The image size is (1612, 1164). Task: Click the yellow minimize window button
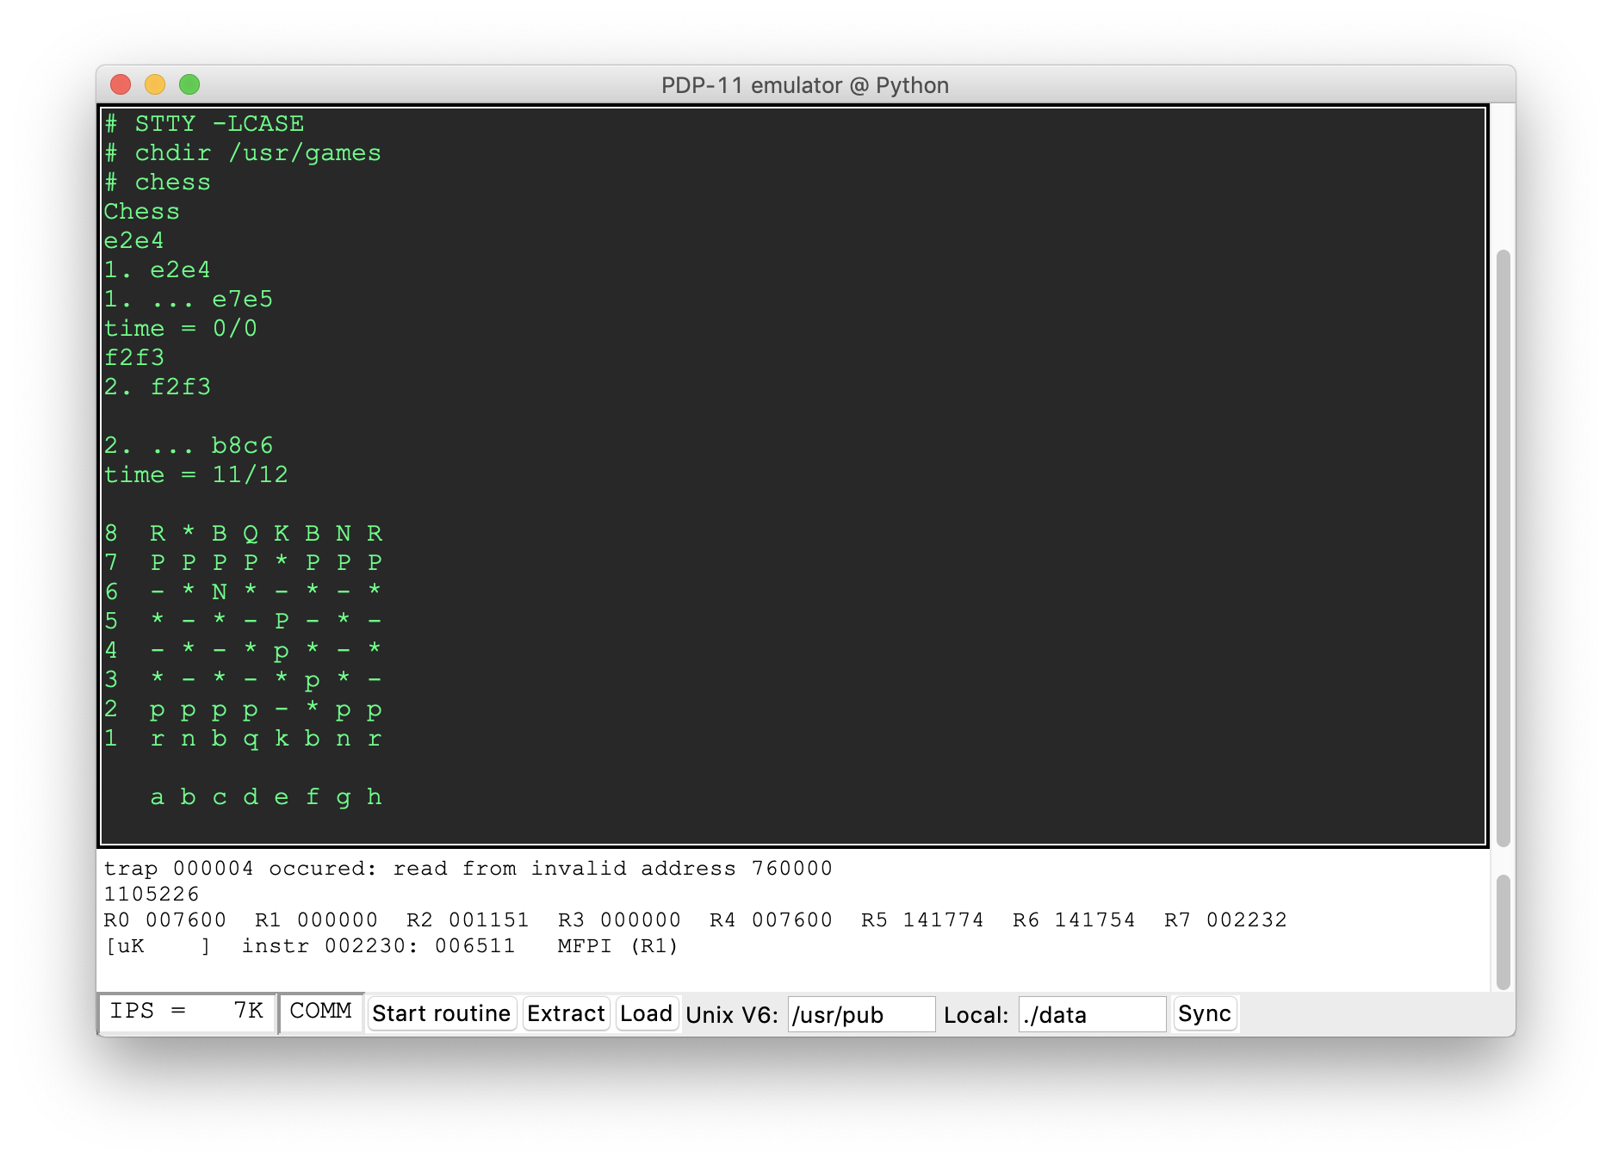155,84
